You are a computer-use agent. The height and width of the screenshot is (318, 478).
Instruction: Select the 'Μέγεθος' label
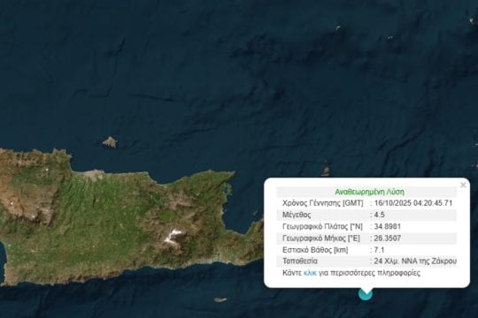click(x=297, y=215)
